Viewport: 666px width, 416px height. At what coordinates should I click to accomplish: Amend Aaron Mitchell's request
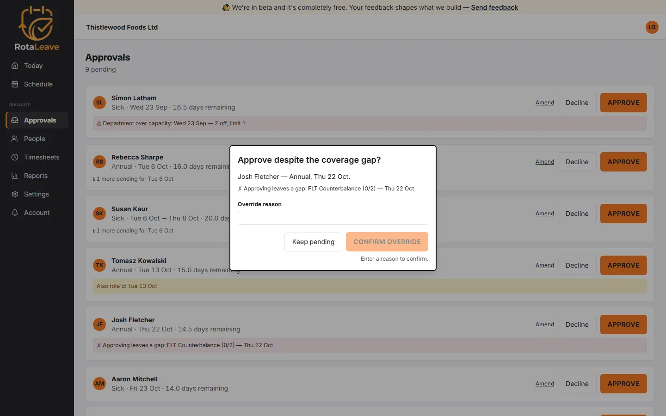545,384
